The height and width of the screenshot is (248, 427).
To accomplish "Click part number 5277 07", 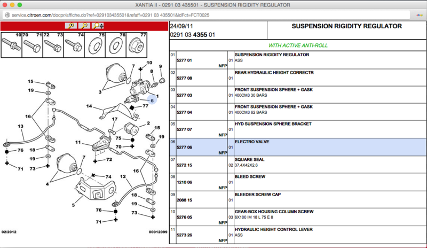I will [x=184, y=129].
